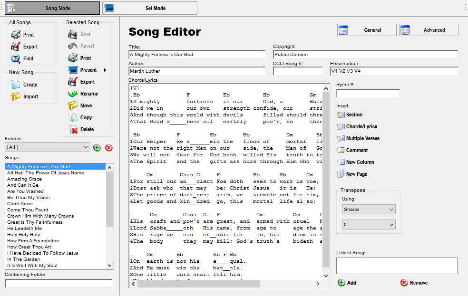Switch to Set Mode
The image size is (468, 296).
pos(149,8)
